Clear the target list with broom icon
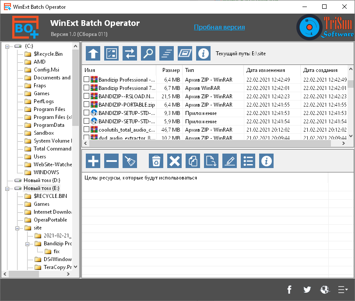Screen dimensions: 355x301 (130, 161)
